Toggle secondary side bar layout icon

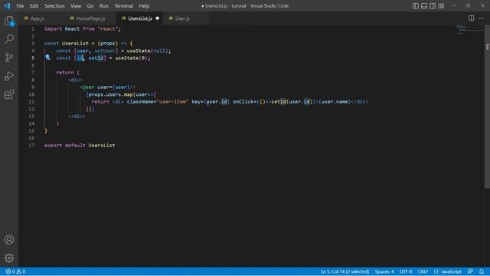click(x=433, y=5)
